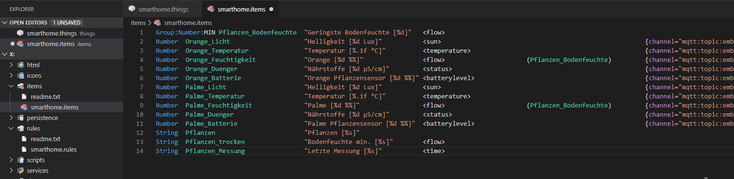Screen dimensions: 734x179
Task: Click Orange_Batterie item name
Action: pyautogui.click(x=213, y=78)
